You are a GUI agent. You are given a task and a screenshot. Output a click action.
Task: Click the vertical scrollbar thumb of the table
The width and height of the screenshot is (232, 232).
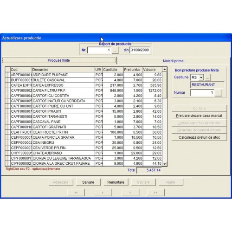[x=165, y=85]
